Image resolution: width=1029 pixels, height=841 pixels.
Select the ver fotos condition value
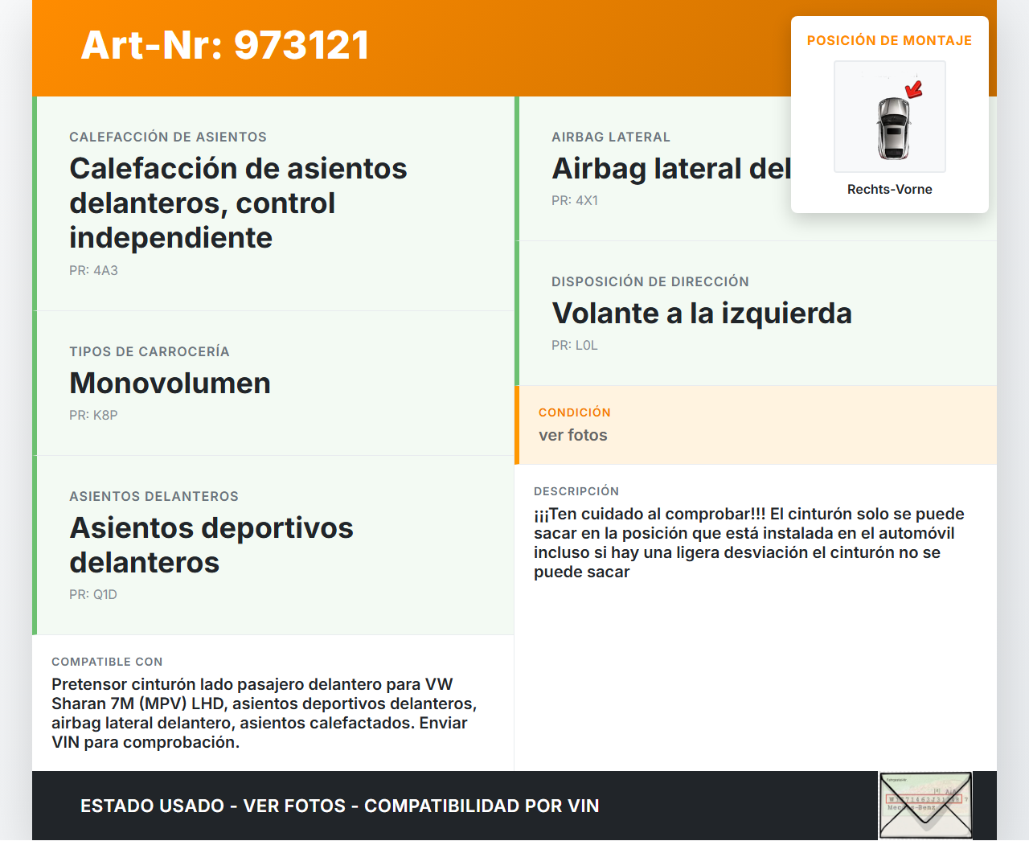point(573,435)
